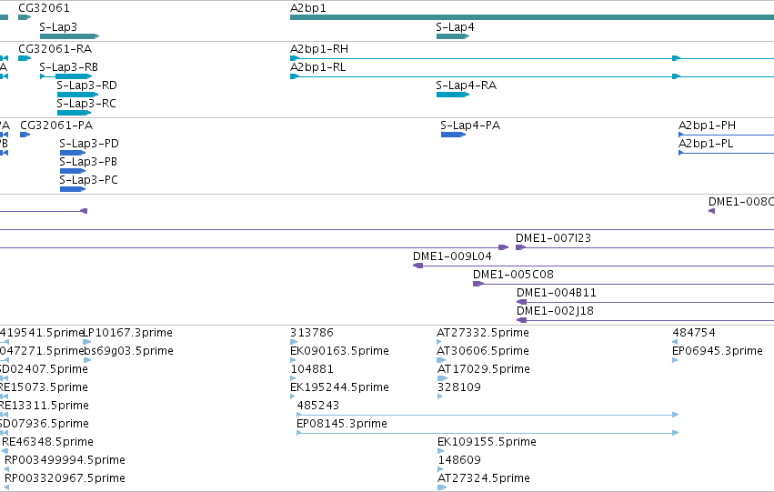Select the S-Lap3 gene bar
Image resolution: width=774 pixels, height=492 pixels.
(x=69, y=36)
